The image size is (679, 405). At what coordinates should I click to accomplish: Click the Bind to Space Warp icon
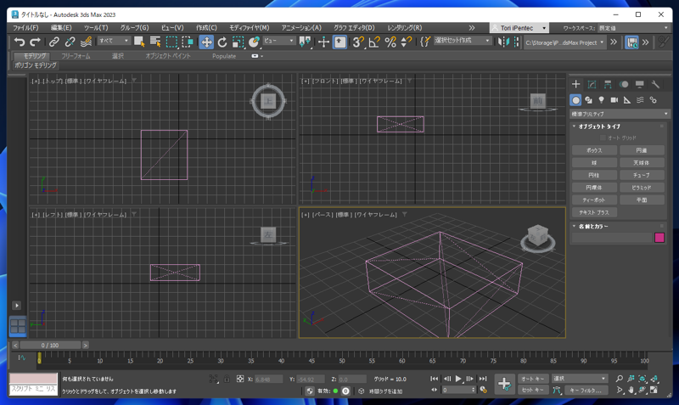coord(87,42)
